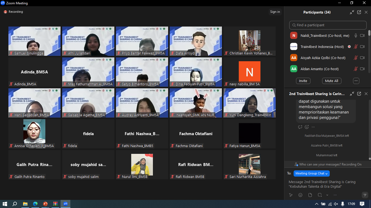Toggle the red Recording indicator at top left

pos(5,12)
